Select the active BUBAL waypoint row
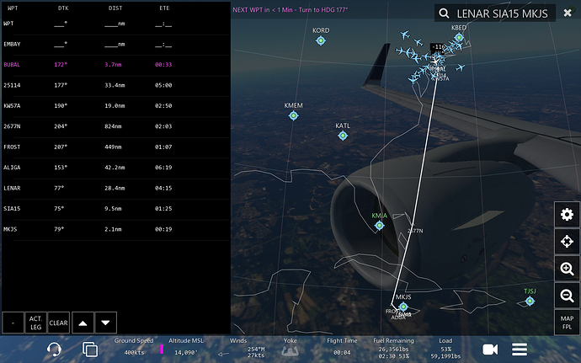The width and height of the screenshot is (581, 363). [x=115, y=65]
